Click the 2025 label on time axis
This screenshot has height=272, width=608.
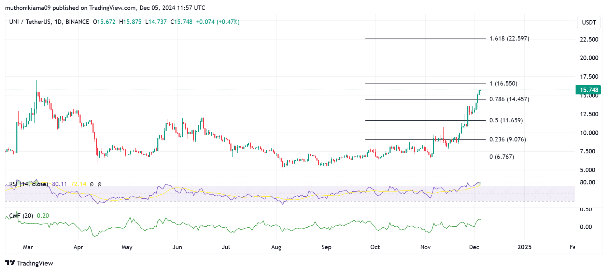[524, 247]
